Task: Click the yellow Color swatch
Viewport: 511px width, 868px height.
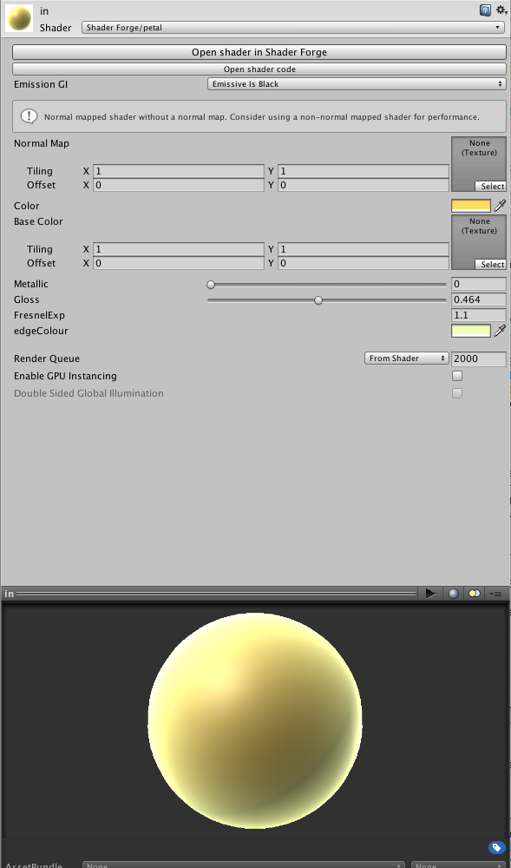Action: tap(471, 206)
